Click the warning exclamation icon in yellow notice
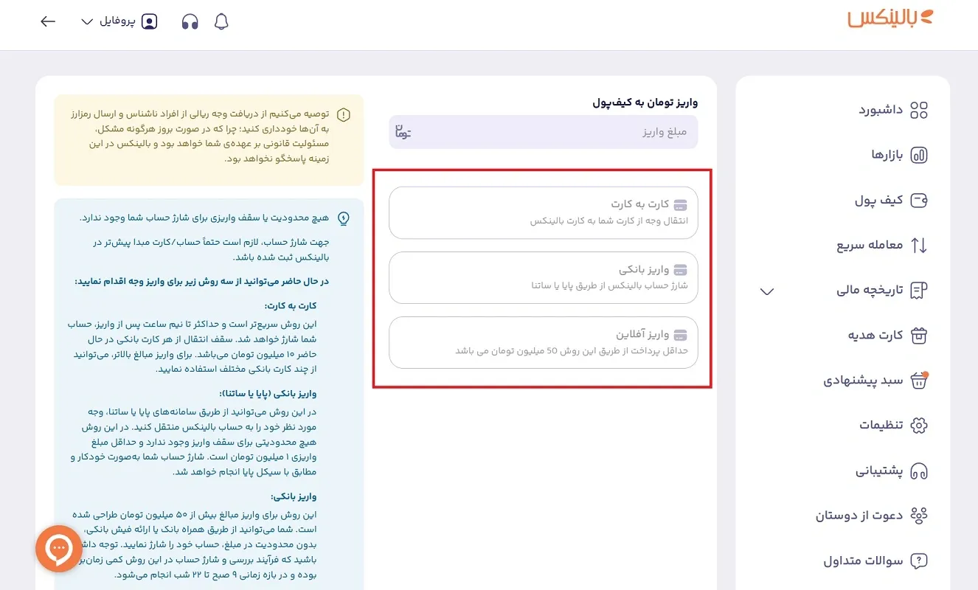This screenshot has width=978, height=590. pyautogui.click(x=343, y=115)
